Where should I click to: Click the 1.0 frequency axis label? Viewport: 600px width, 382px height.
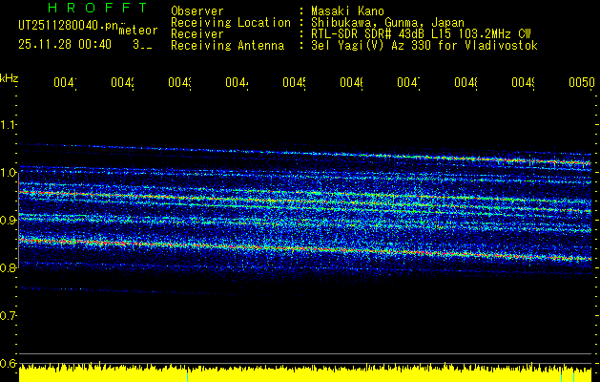point(9,173)
